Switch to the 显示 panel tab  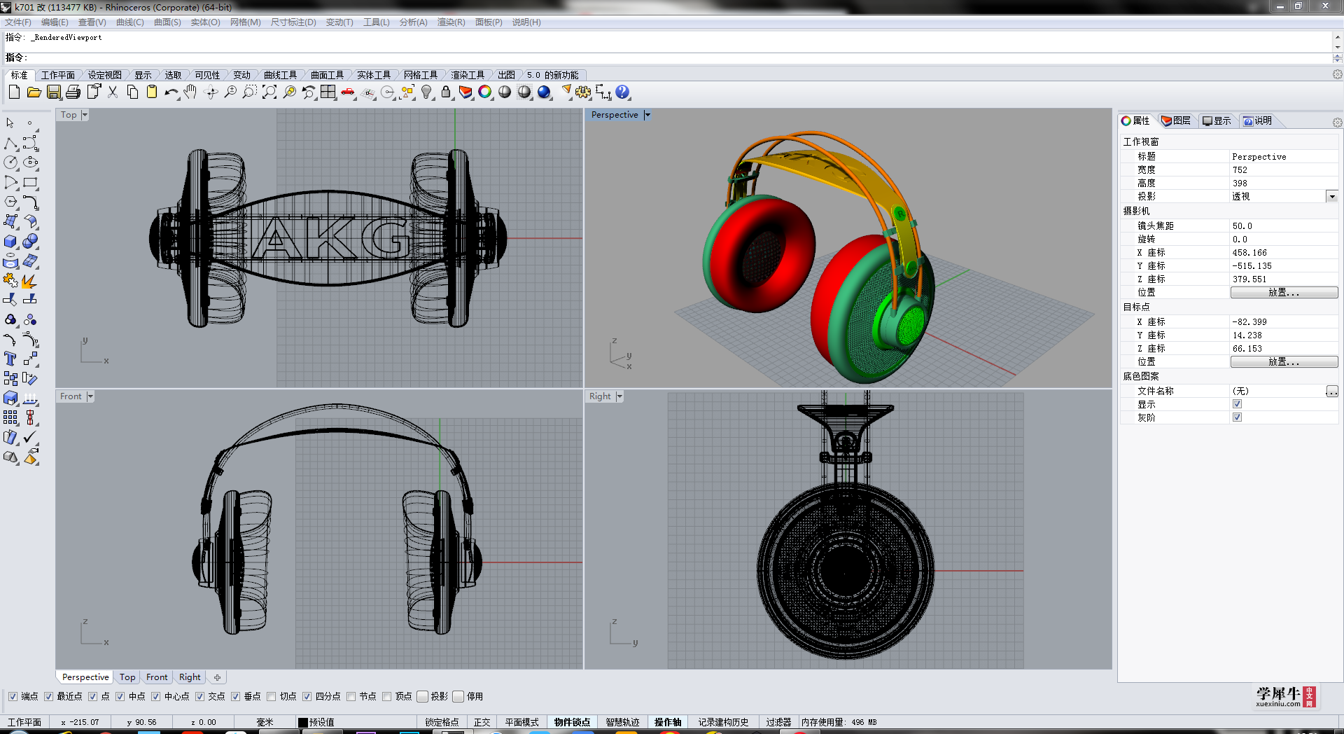[x=1217, y=120]
